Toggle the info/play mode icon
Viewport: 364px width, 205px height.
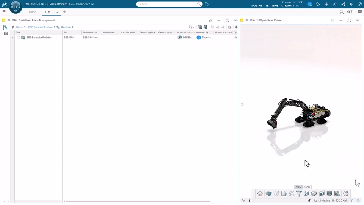(350, 12)
